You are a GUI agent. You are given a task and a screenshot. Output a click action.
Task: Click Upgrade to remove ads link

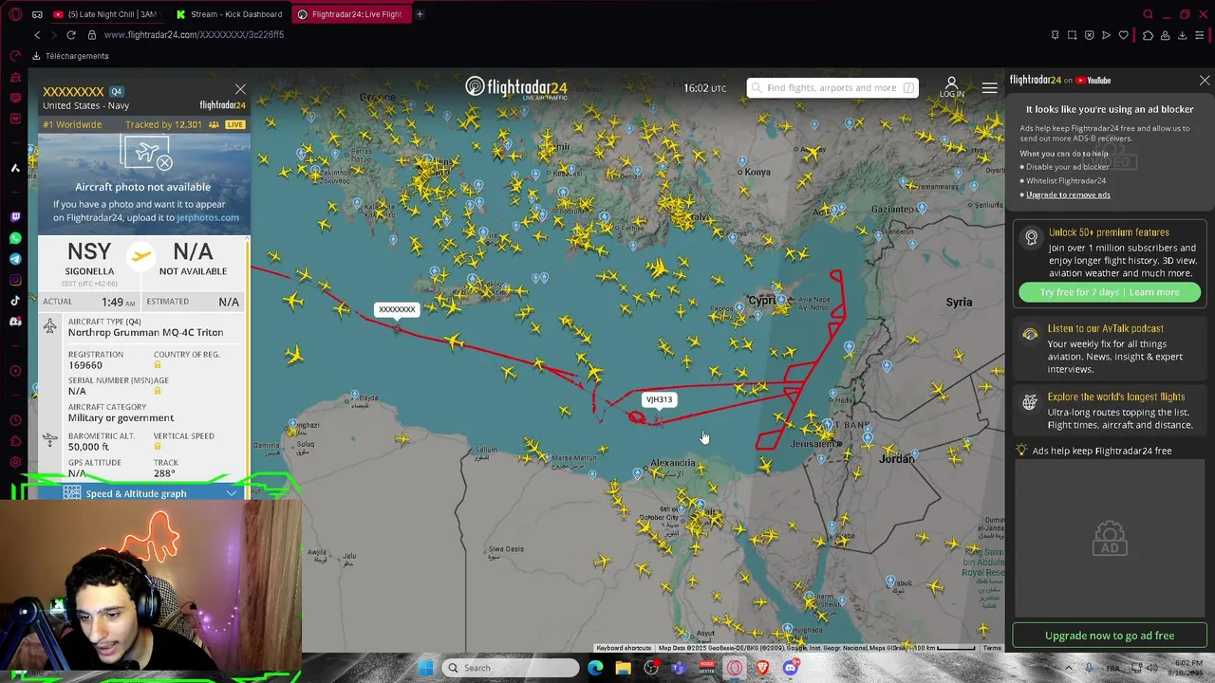pyautogui.click(x=1068, y=194)
